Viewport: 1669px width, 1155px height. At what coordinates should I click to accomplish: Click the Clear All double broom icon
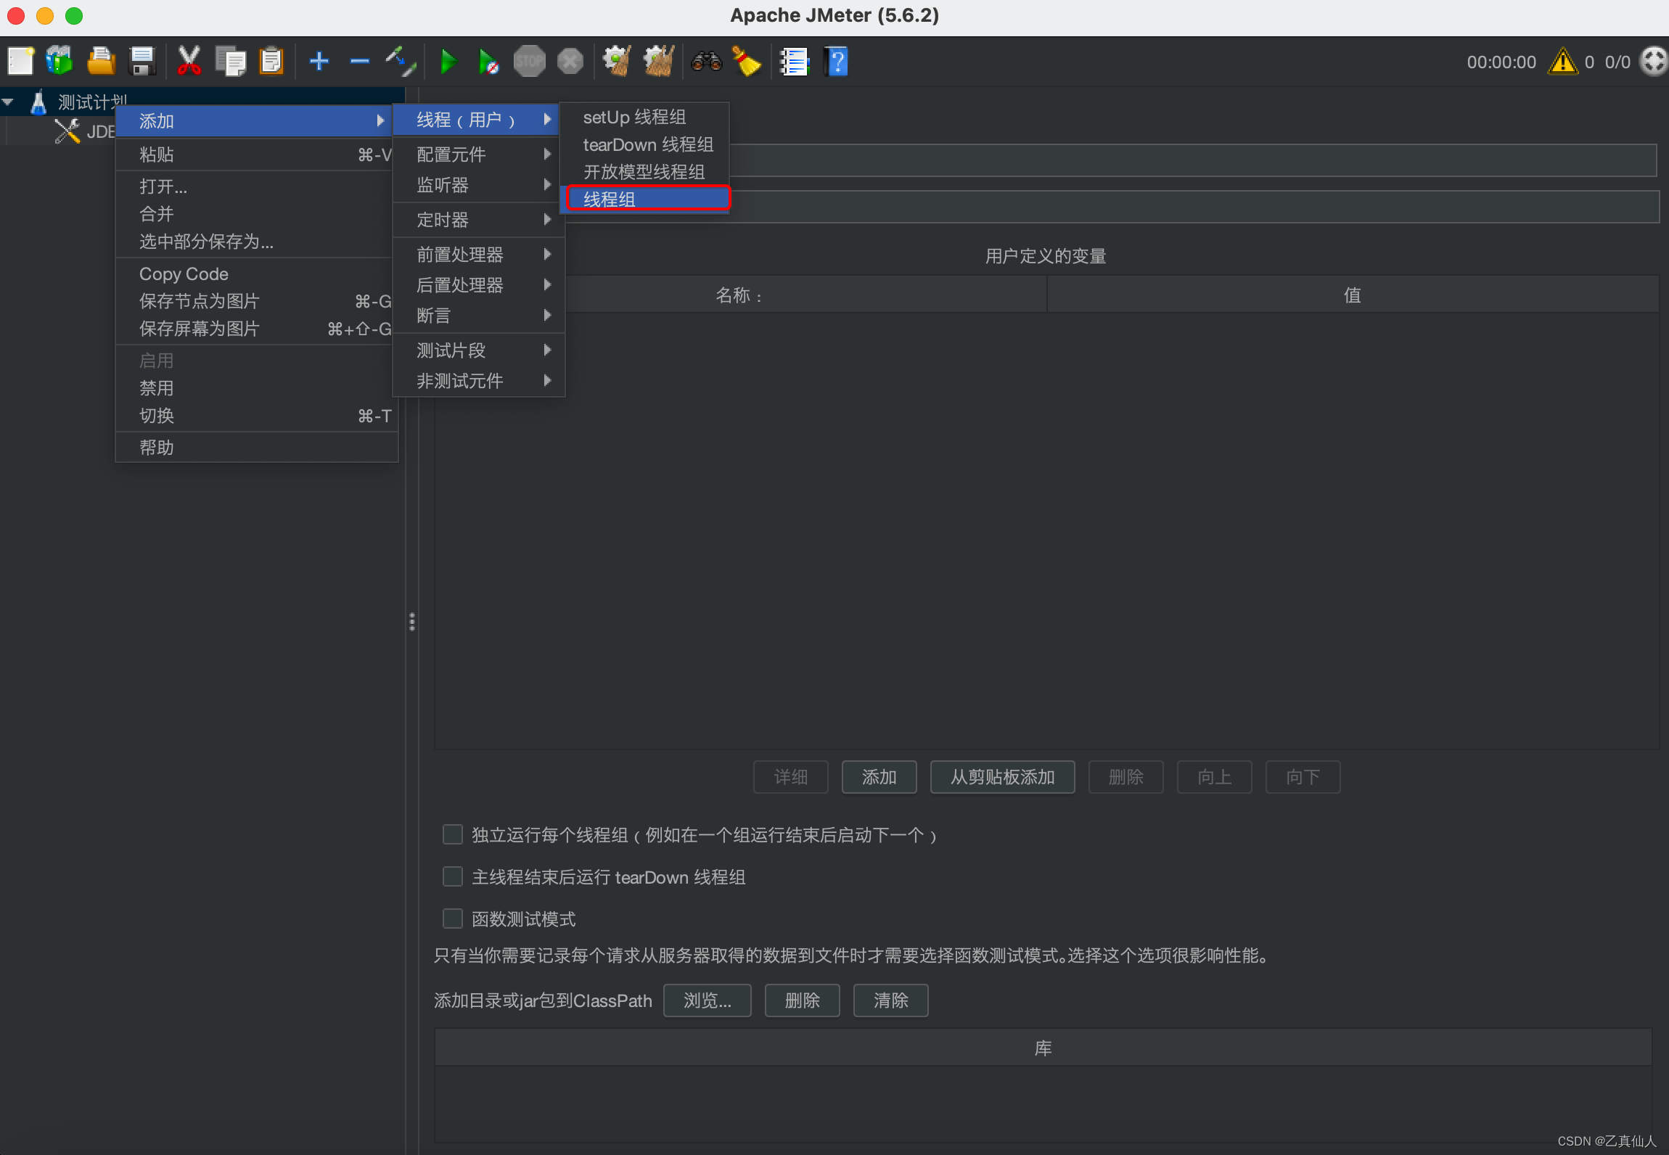[659, 61]
